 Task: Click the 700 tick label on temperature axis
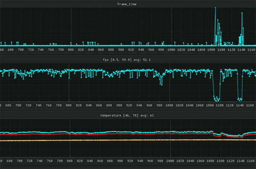(x=20, y=161)
